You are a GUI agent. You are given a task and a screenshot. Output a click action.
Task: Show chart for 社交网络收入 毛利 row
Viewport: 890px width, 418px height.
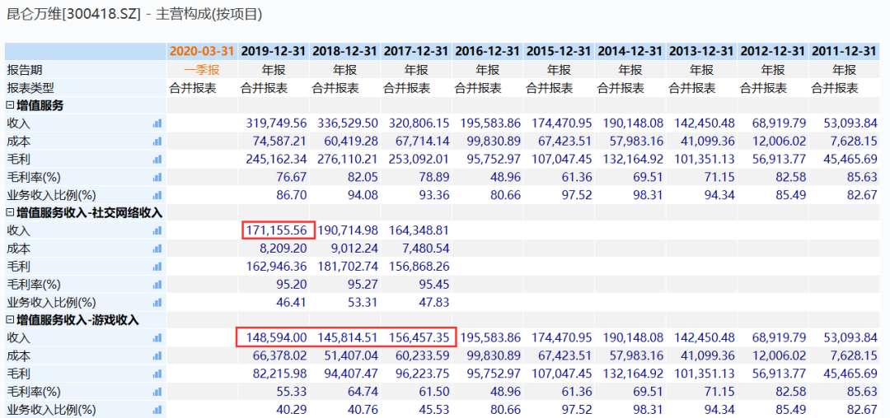pyautogui.click(x=157, y=267)
